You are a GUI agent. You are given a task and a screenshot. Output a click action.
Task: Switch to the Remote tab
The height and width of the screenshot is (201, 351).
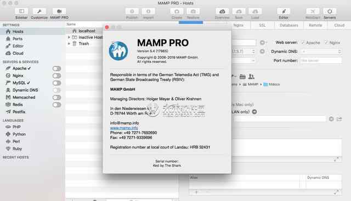pos(315,25)
